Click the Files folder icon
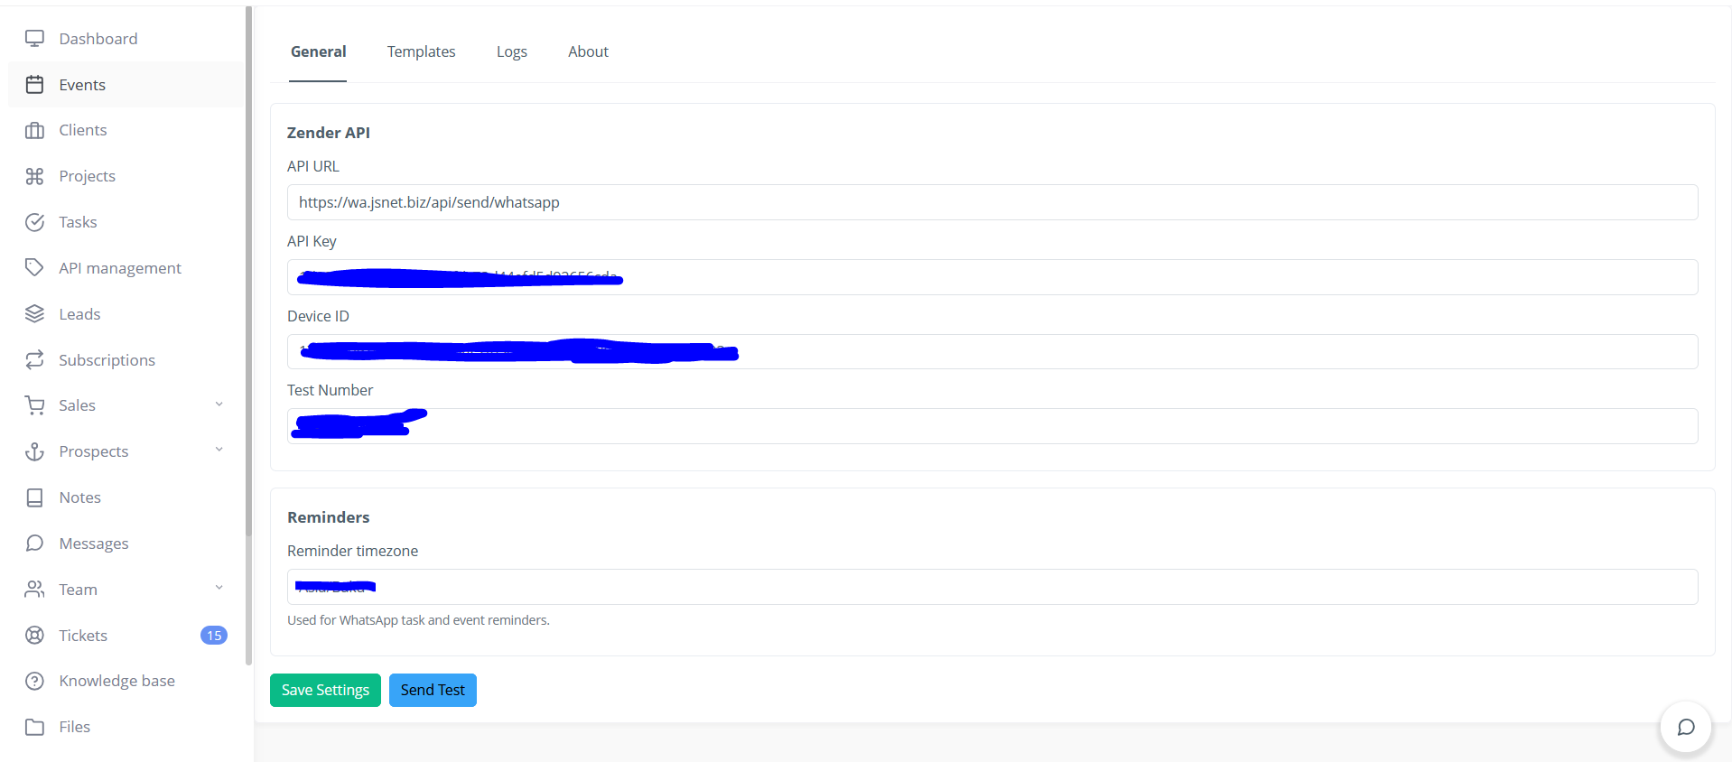1732x762 pixels. coord(34,727)
